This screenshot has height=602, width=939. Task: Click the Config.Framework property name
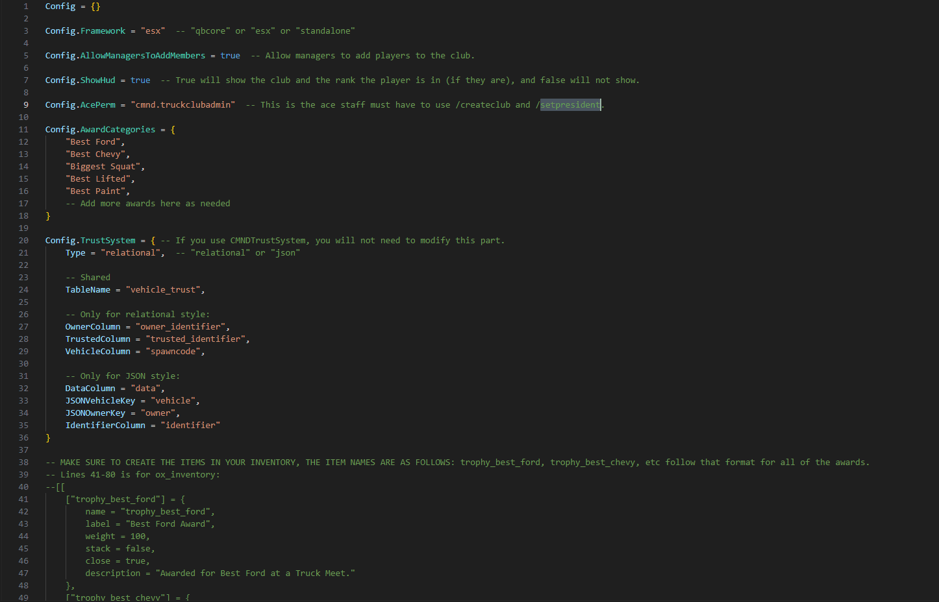(x=85, y=31)
